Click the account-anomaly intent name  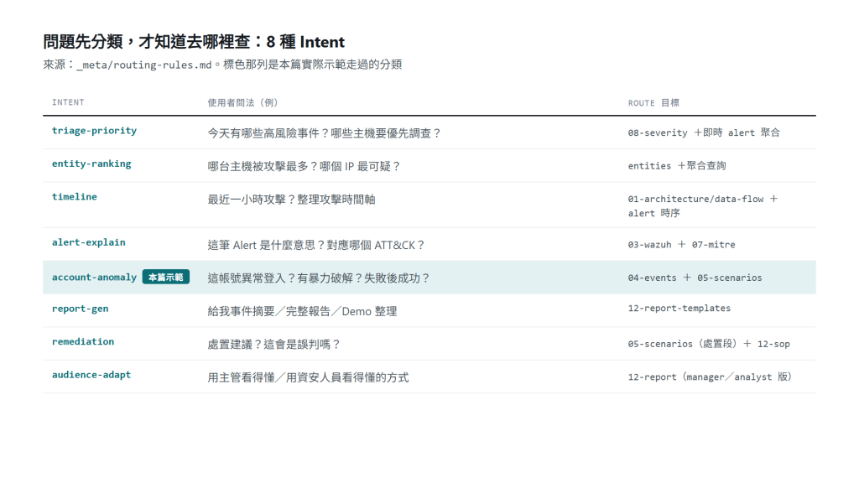(x=94, y=278)
